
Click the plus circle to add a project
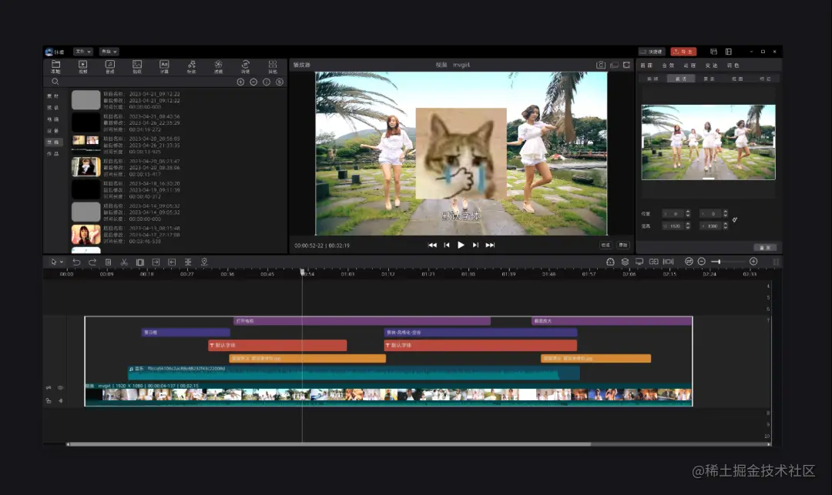click(x=240, y=82)
